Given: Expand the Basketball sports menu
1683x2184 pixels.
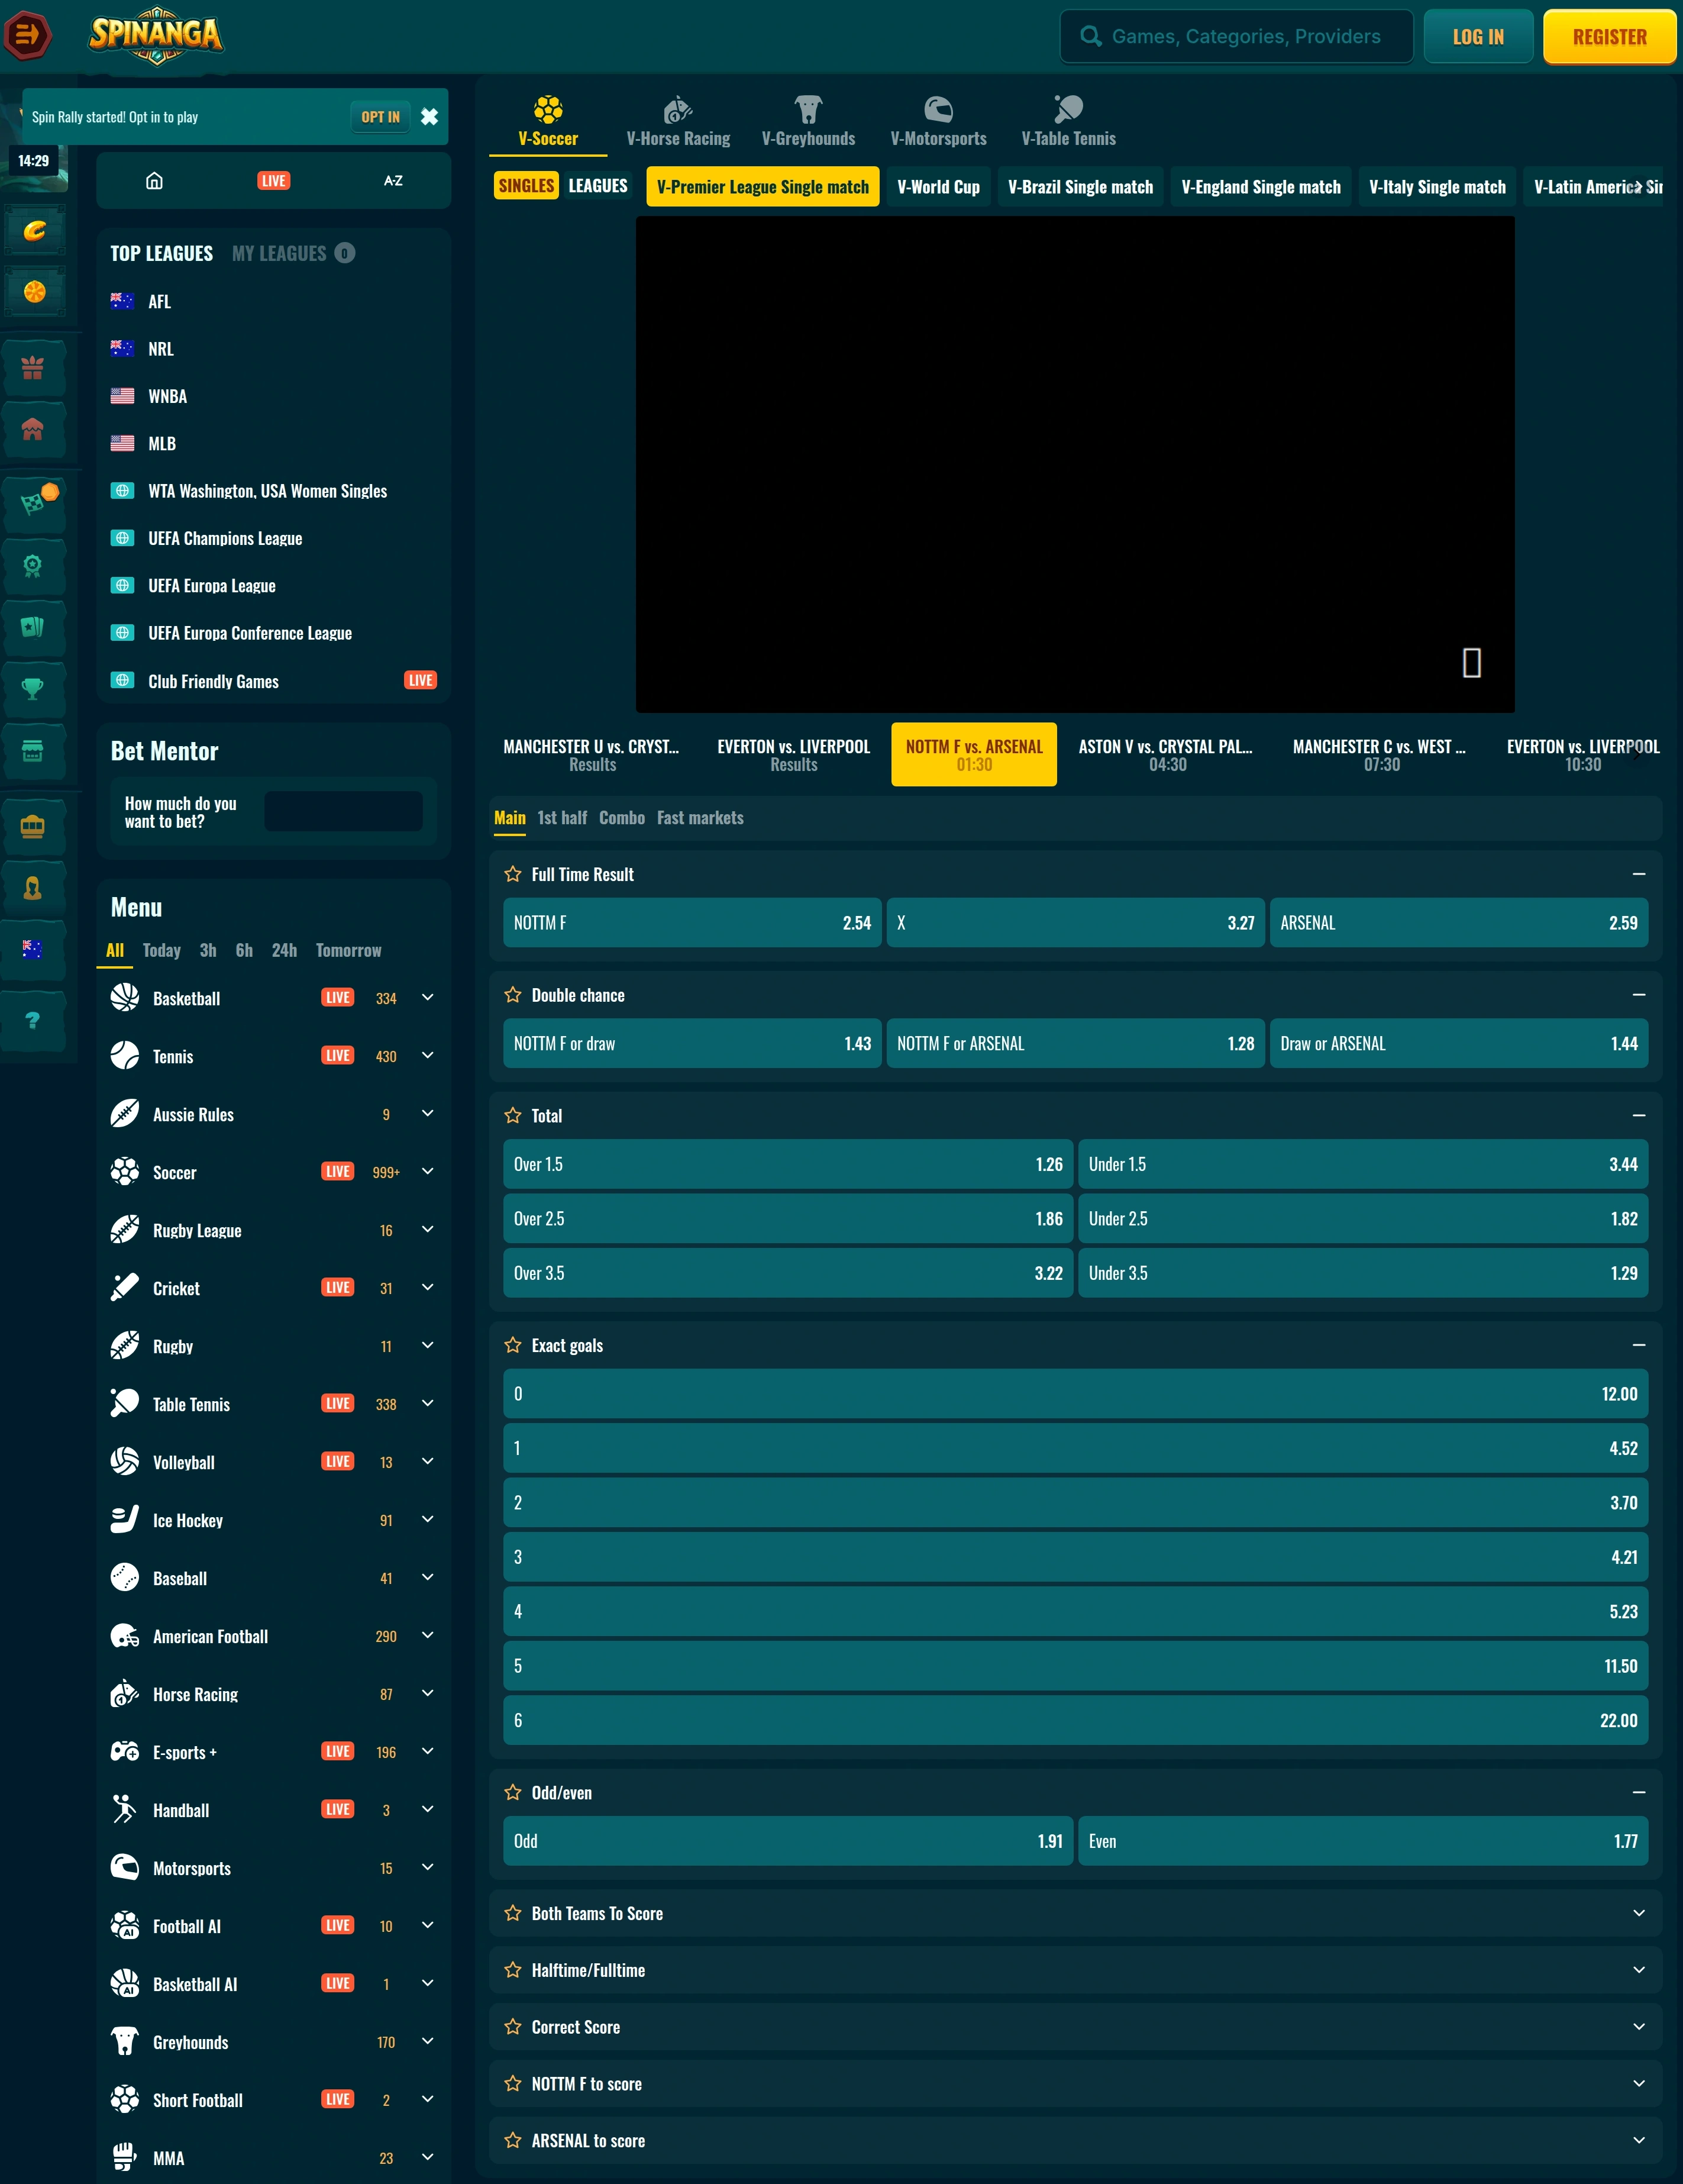Looking at the screenshot, I should pos(428,998).
